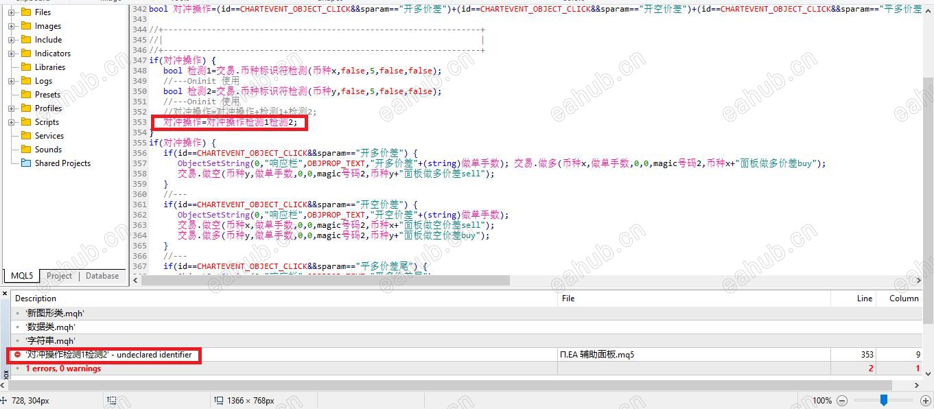
Task: Click the Presets folder icon
Action: (26, 94)
